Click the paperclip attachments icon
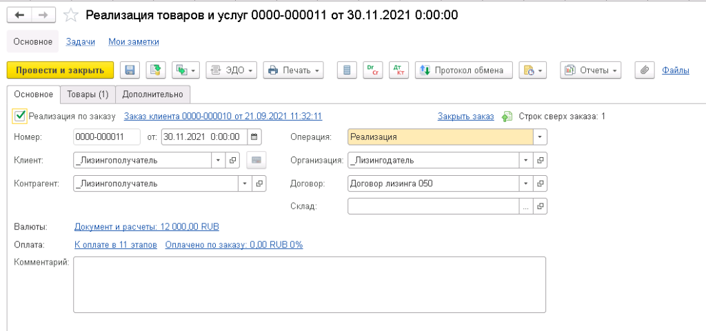This screenshot has height=331, width=706. (x=644, y=70)
